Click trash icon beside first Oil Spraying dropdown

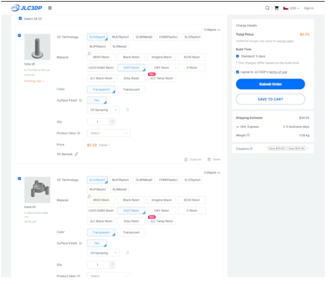[127, 110]
